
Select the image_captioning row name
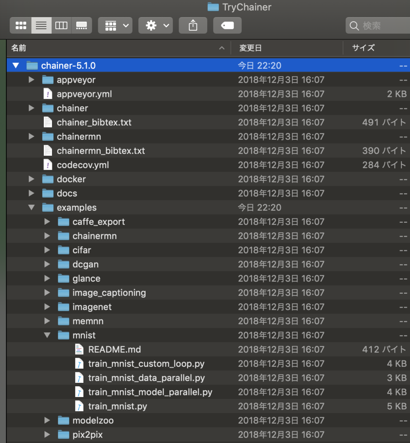coord(109,293)
